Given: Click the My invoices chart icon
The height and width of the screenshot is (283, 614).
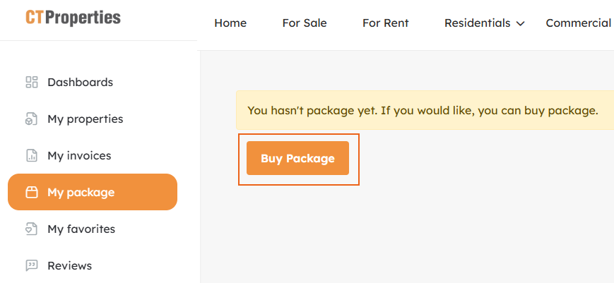Looking at the screenshot, I should pos(31,156).
